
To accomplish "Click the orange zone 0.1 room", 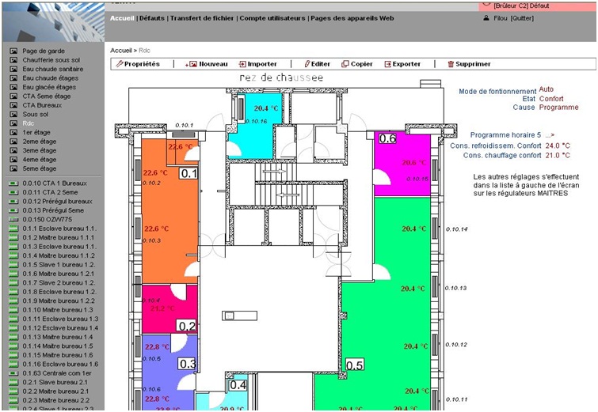I will click(161, 214).
